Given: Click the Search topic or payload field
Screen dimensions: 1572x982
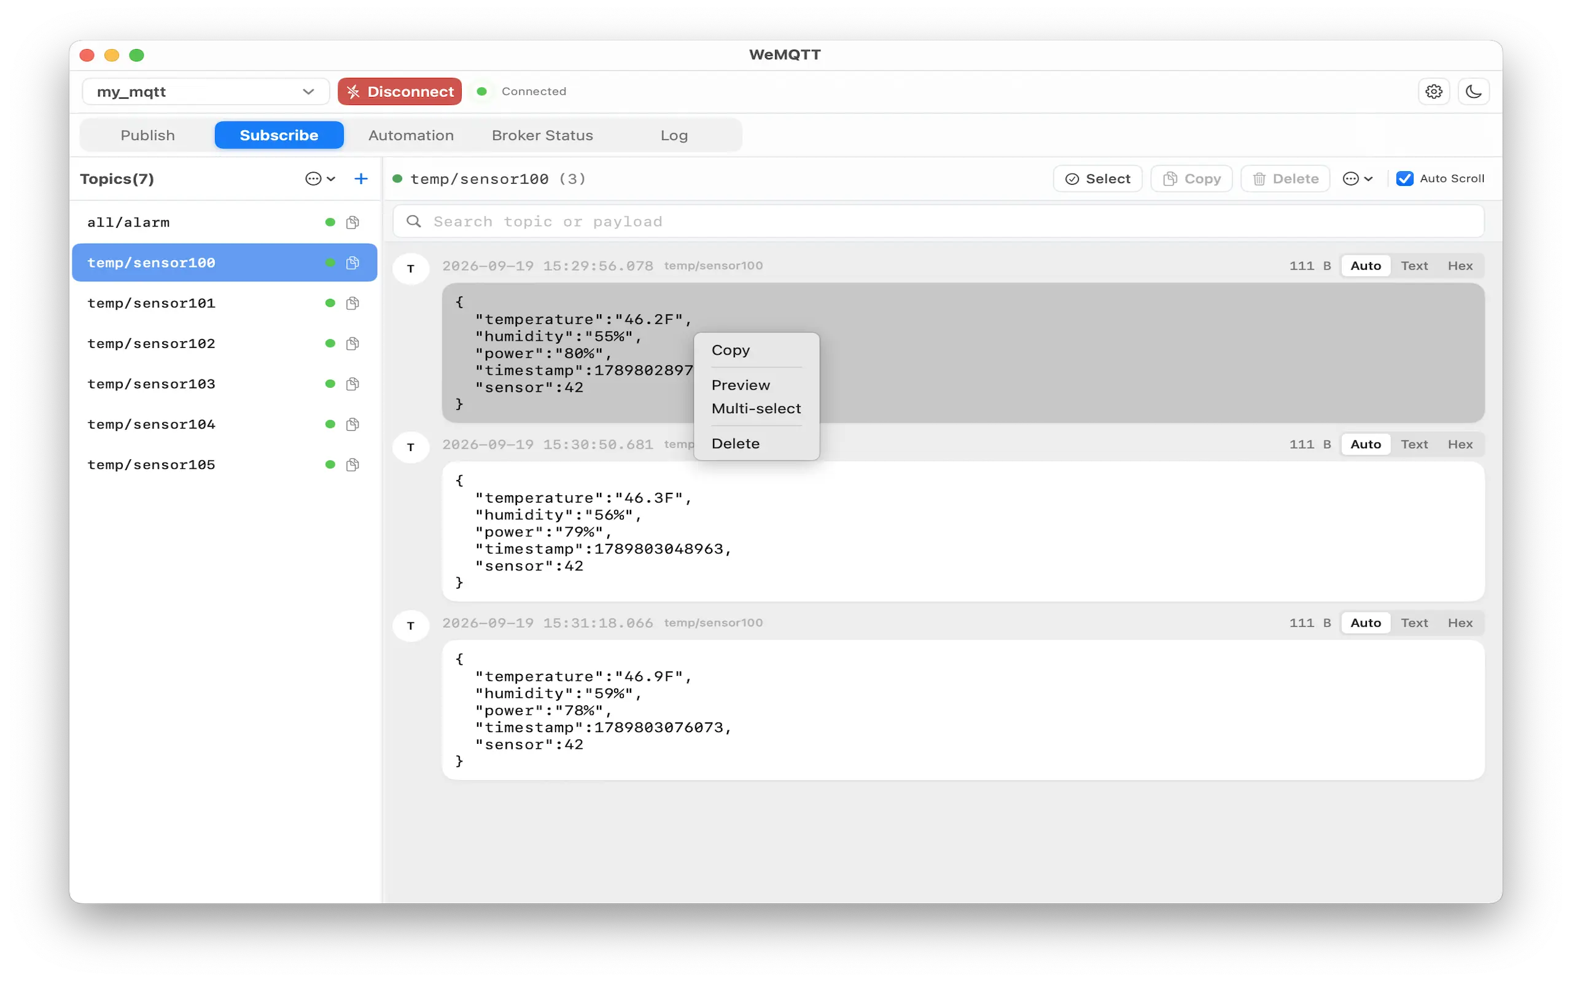Looking at the screenshot, I should (938, 222).
